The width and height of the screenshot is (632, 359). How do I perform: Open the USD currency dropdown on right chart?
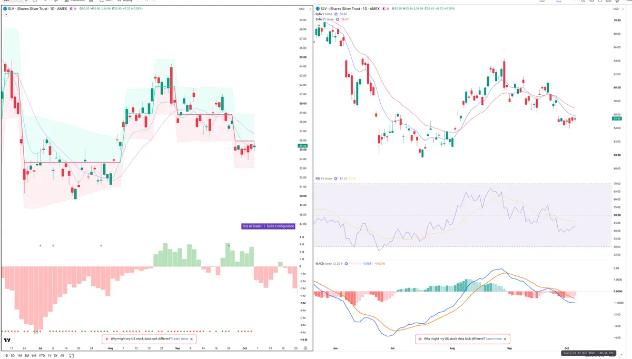tap(618, 9)
